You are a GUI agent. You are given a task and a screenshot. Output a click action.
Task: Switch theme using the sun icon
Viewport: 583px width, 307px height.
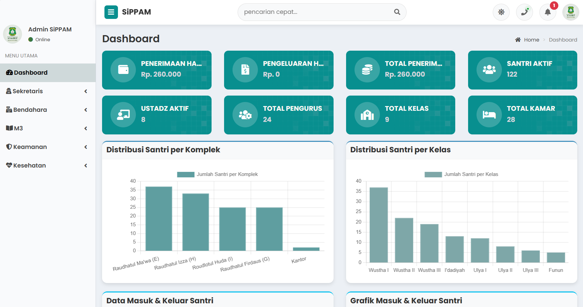tap(501, 12)
